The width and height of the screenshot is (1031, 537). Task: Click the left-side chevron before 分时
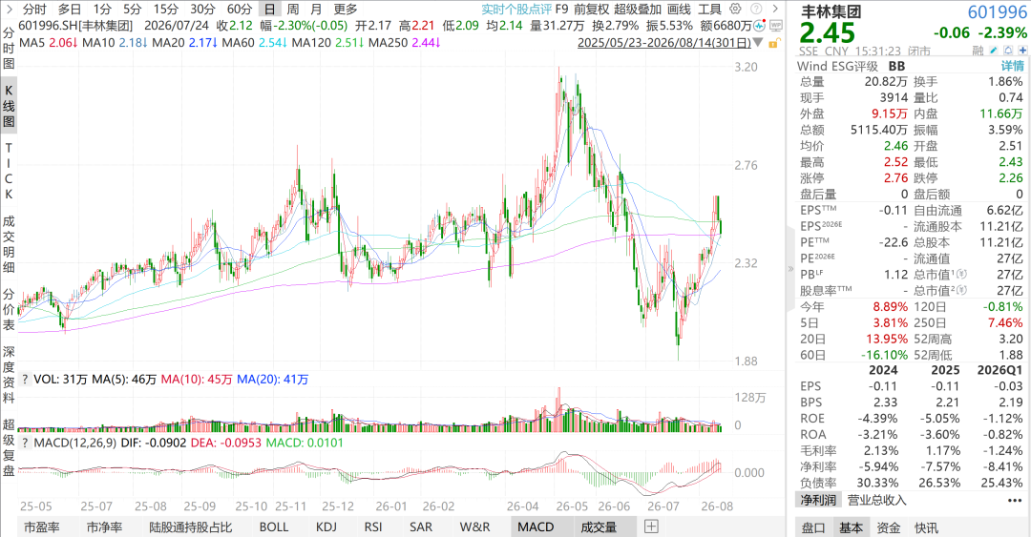9,10
